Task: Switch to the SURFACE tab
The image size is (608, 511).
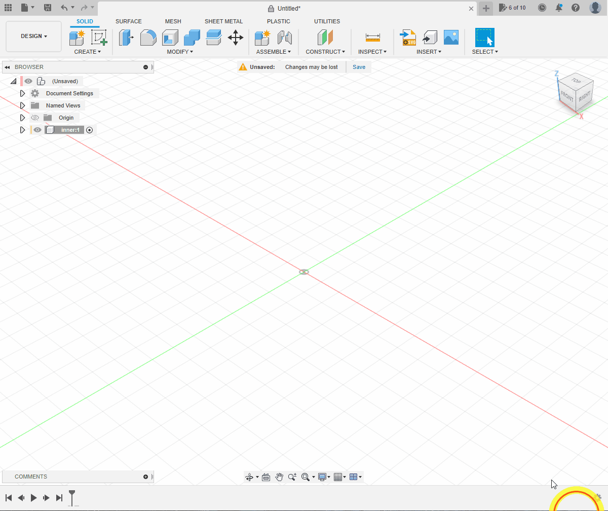Action: (x=128, y=21)
